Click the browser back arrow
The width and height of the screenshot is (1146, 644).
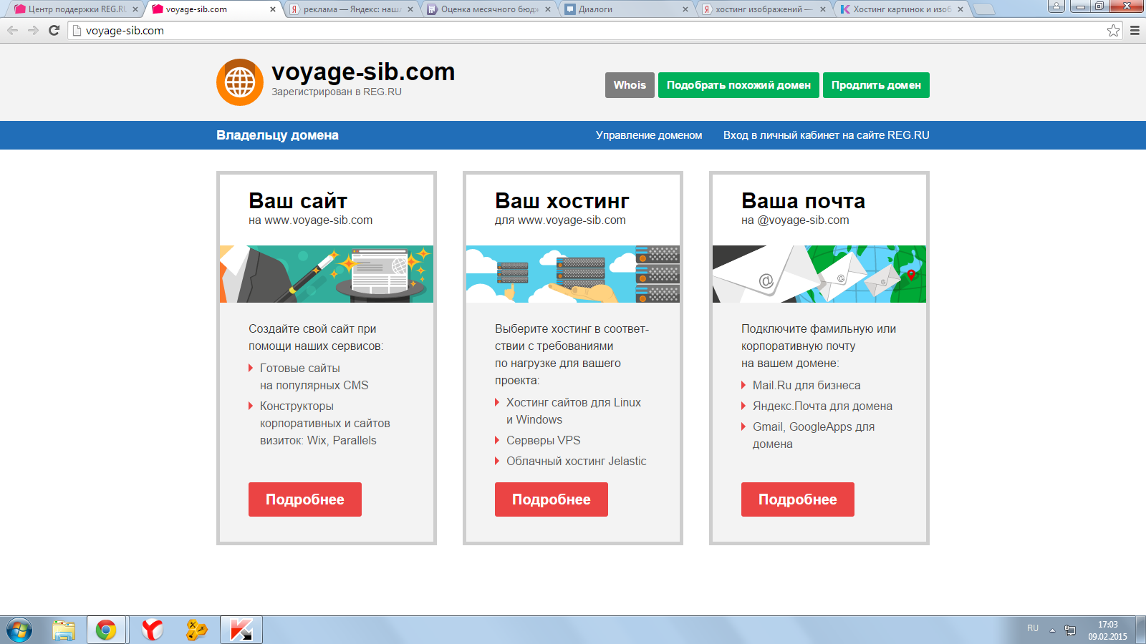tap(12, 30)
